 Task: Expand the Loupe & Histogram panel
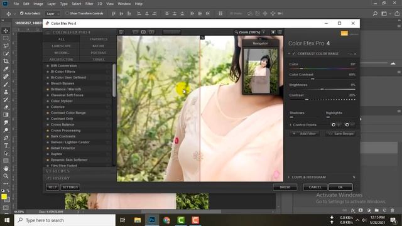(x=289, y=177)
